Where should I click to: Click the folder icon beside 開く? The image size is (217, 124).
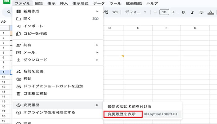(x=19, y=19)
